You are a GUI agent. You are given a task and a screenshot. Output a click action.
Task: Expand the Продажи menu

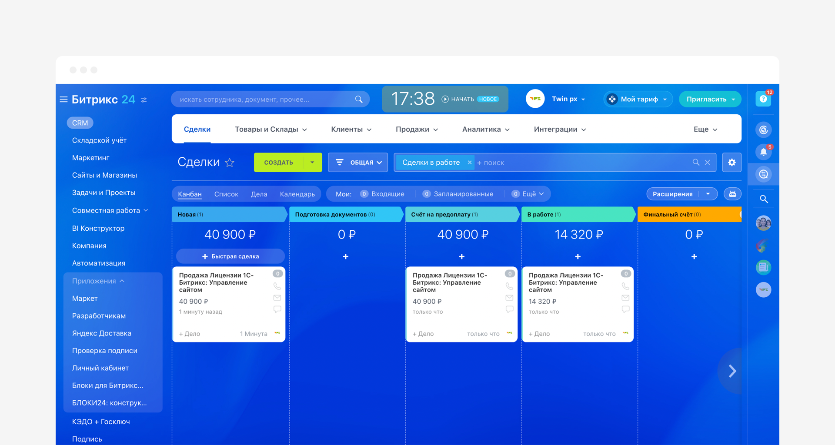point(417,130)
